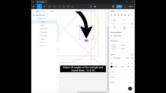Click Align bottom icon
The width and height of the screenshot is (166, 93).
tap(128, 15)
